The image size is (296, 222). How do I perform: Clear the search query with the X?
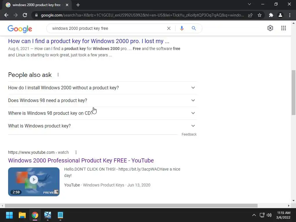tap(169, 28)
